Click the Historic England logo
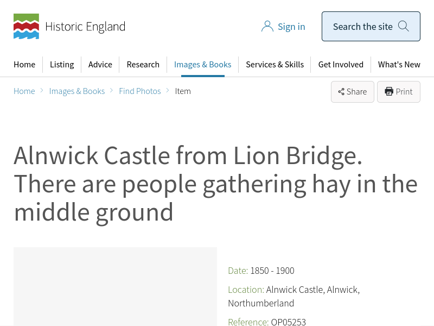Image resolution: width=434 pixels, height=326 pixels. [x=69, y=27]
